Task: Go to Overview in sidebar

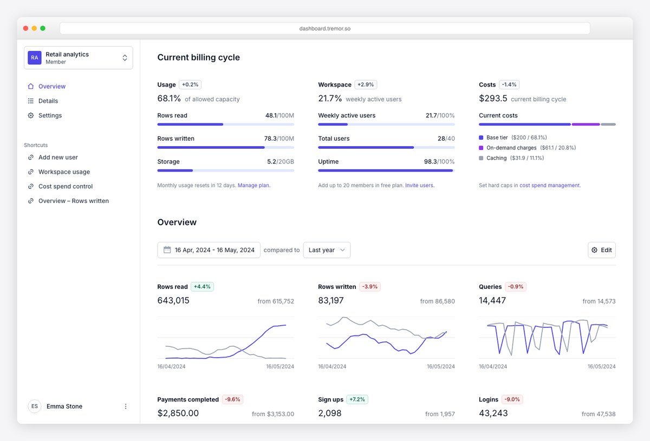Action: [52, 86]
